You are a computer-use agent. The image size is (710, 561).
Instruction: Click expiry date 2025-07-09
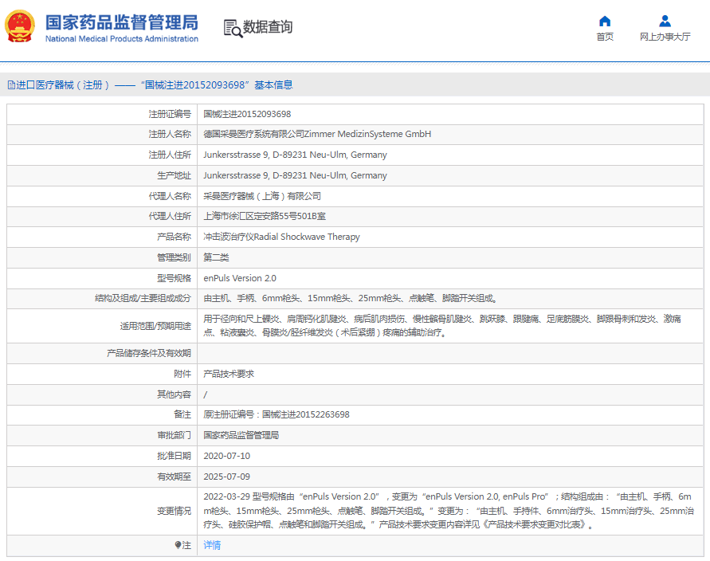coord(227,477)
